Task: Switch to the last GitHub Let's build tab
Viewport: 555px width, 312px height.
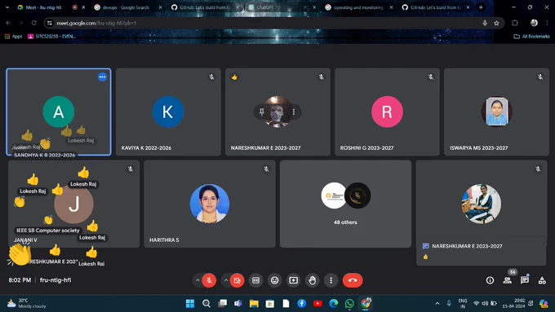Action: [x=435, y=7]
